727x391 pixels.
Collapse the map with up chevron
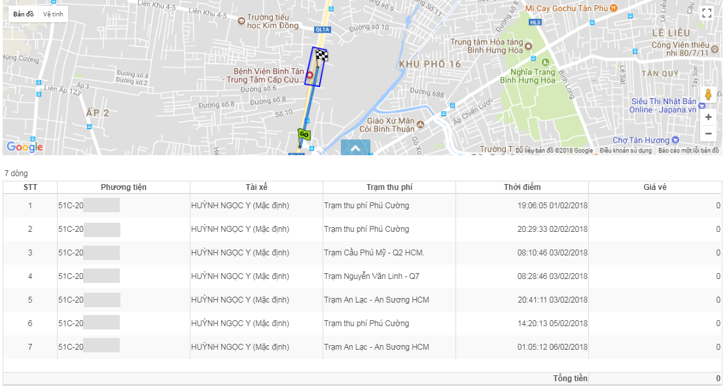[355, 148]
